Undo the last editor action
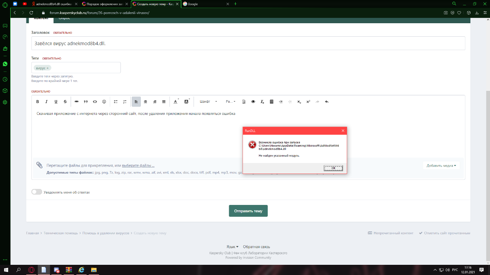The width and height of the screenshot is (490, 275). [x=327, y=101]
